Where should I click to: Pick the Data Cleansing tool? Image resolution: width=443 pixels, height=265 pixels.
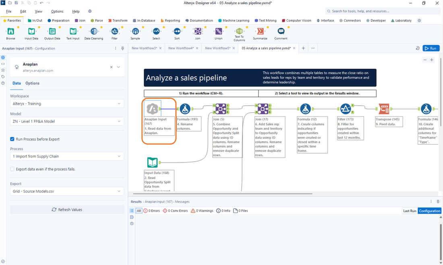coord(93,32)
